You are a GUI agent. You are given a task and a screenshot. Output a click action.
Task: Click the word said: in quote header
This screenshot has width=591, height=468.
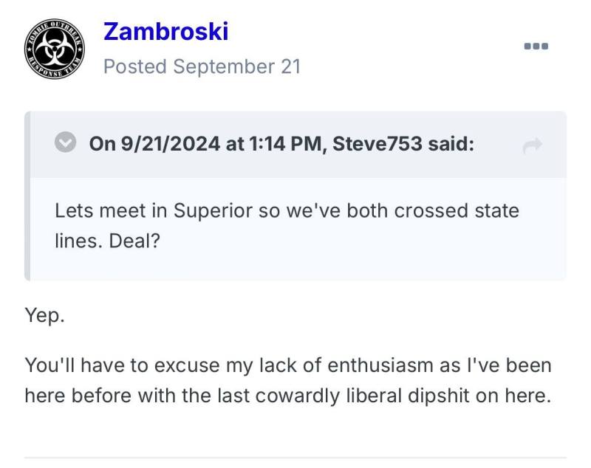pos(451,143)
